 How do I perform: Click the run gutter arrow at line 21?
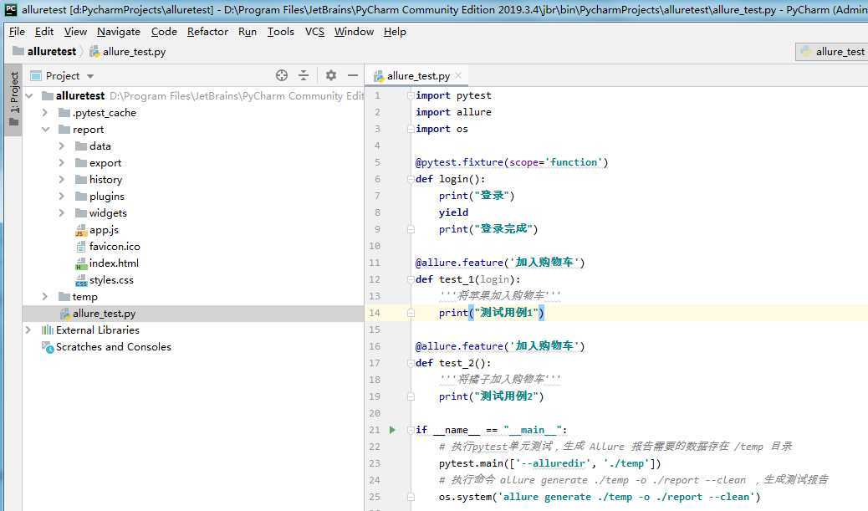point(392,430)
